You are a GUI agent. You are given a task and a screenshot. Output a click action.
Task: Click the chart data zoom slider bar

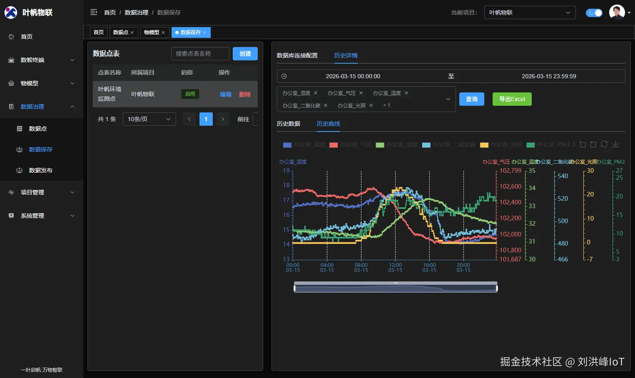(x=396, y=288)
